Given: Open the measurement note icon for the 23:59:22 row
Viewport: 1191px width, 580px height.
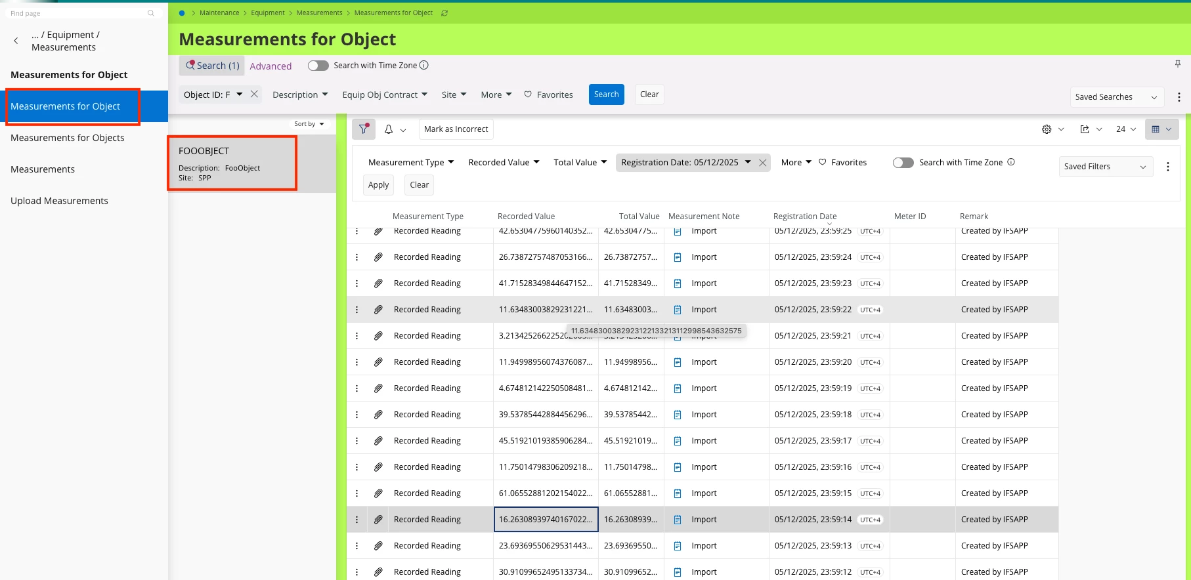Looking at the screenshot, I should [678, 310].
